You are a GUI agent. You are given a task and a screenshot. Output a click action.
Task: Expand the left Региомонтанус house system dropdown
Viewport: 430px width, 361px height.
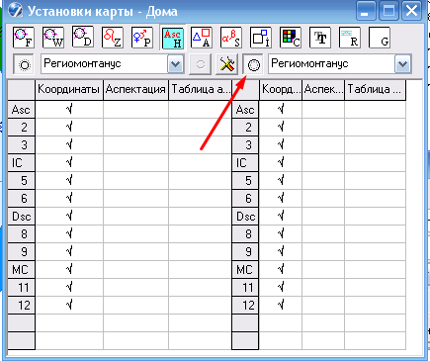(x=175, y=64)
